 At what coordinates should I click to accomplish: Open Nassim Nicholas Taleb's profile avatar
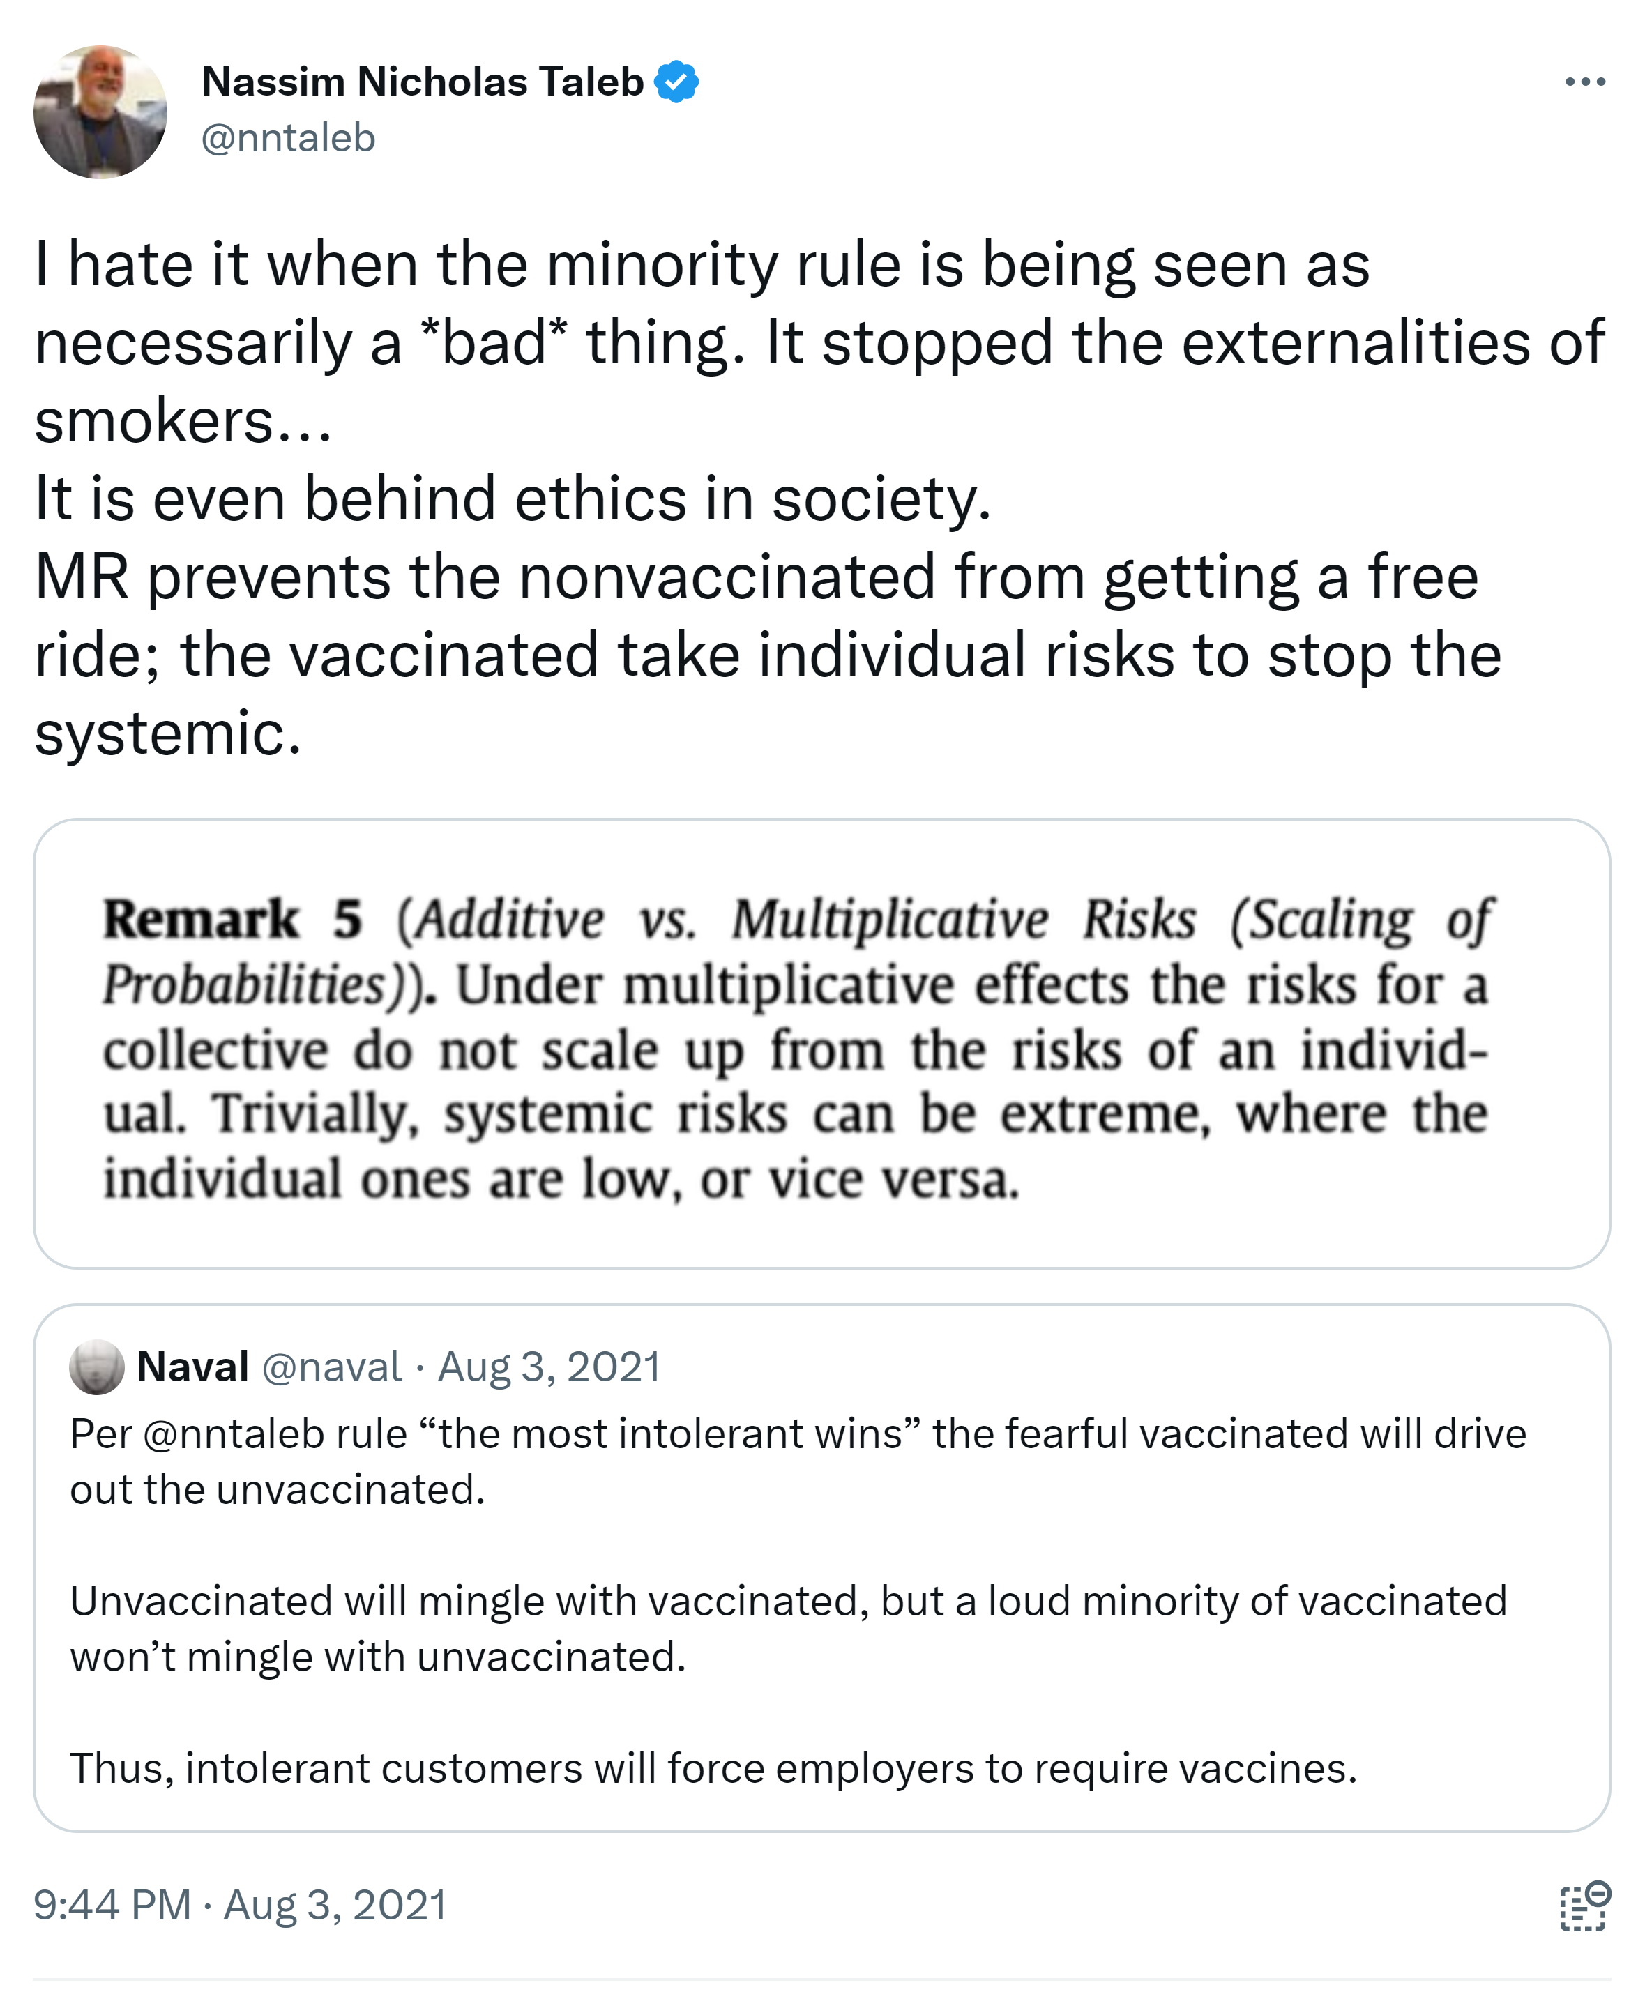(100, 112)
